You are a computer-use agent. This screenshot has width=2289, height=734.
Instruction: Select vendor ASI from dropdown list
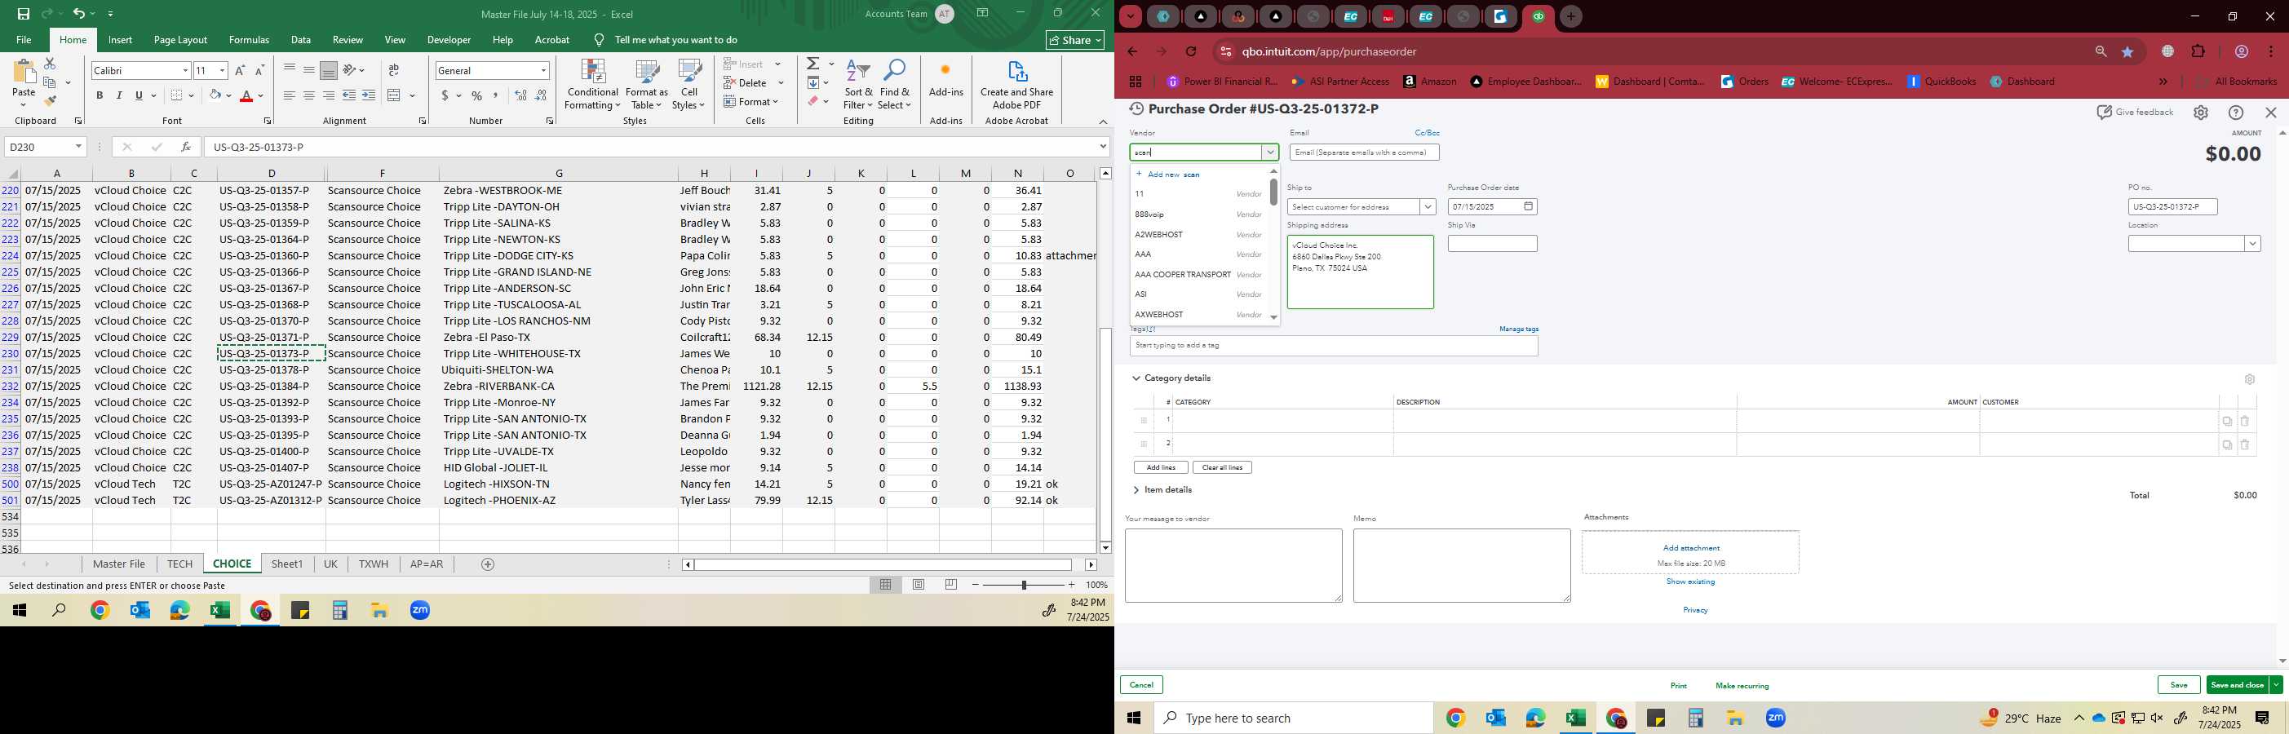click(x=1198, y=294)
